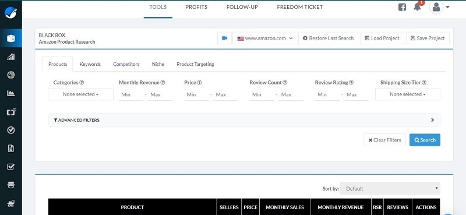Click the Shipping Size Tier help icon
Screen dimensions: 466x215
pos(424,83)
